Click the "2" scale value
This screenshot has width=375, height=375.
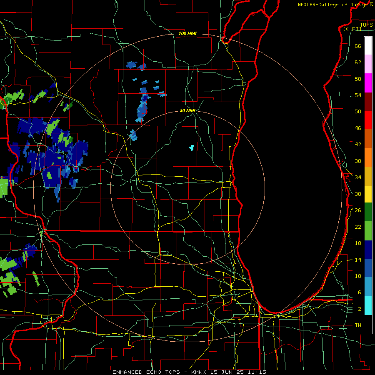[359, 309]
